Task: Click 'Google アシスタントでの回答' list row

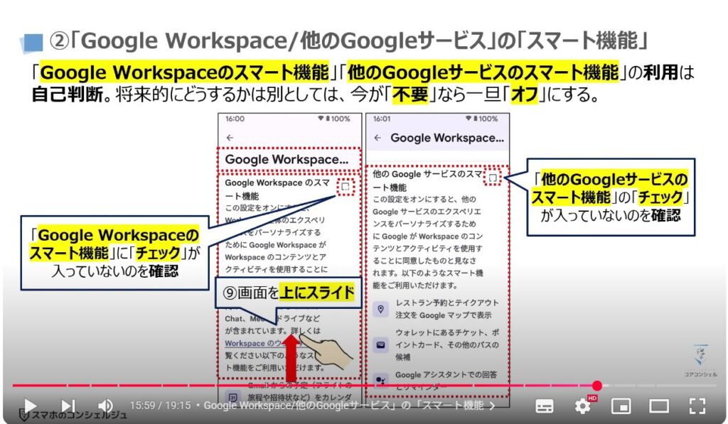Action: coord(437,381)
